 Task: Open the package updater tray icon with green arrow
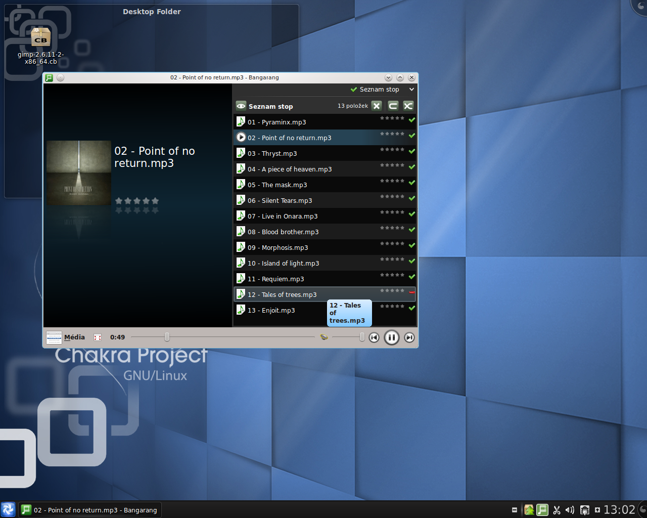click(529, 510)
